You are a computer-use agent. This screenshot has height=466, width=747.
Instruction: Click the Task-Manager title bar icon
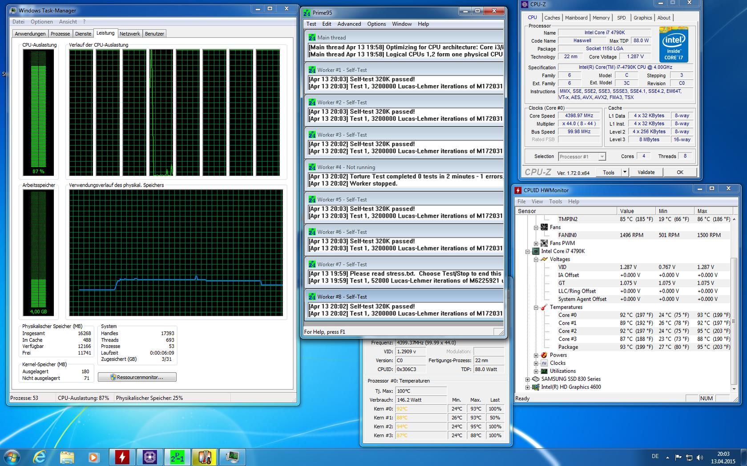[x=13, y=10]
